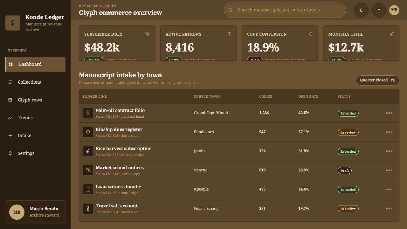
Task: Click the In review badge for Kinship dues register
Action: (348, 132)
